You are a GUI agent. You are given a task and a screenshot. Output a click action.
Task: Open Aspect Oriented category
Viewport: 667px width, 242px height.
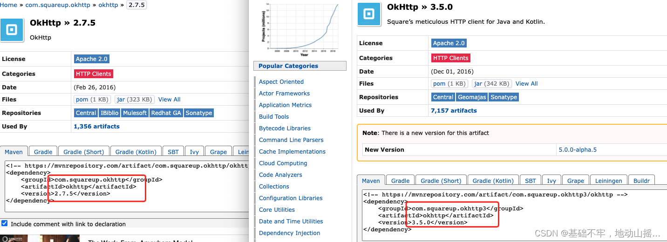click(x=281, y=81)
